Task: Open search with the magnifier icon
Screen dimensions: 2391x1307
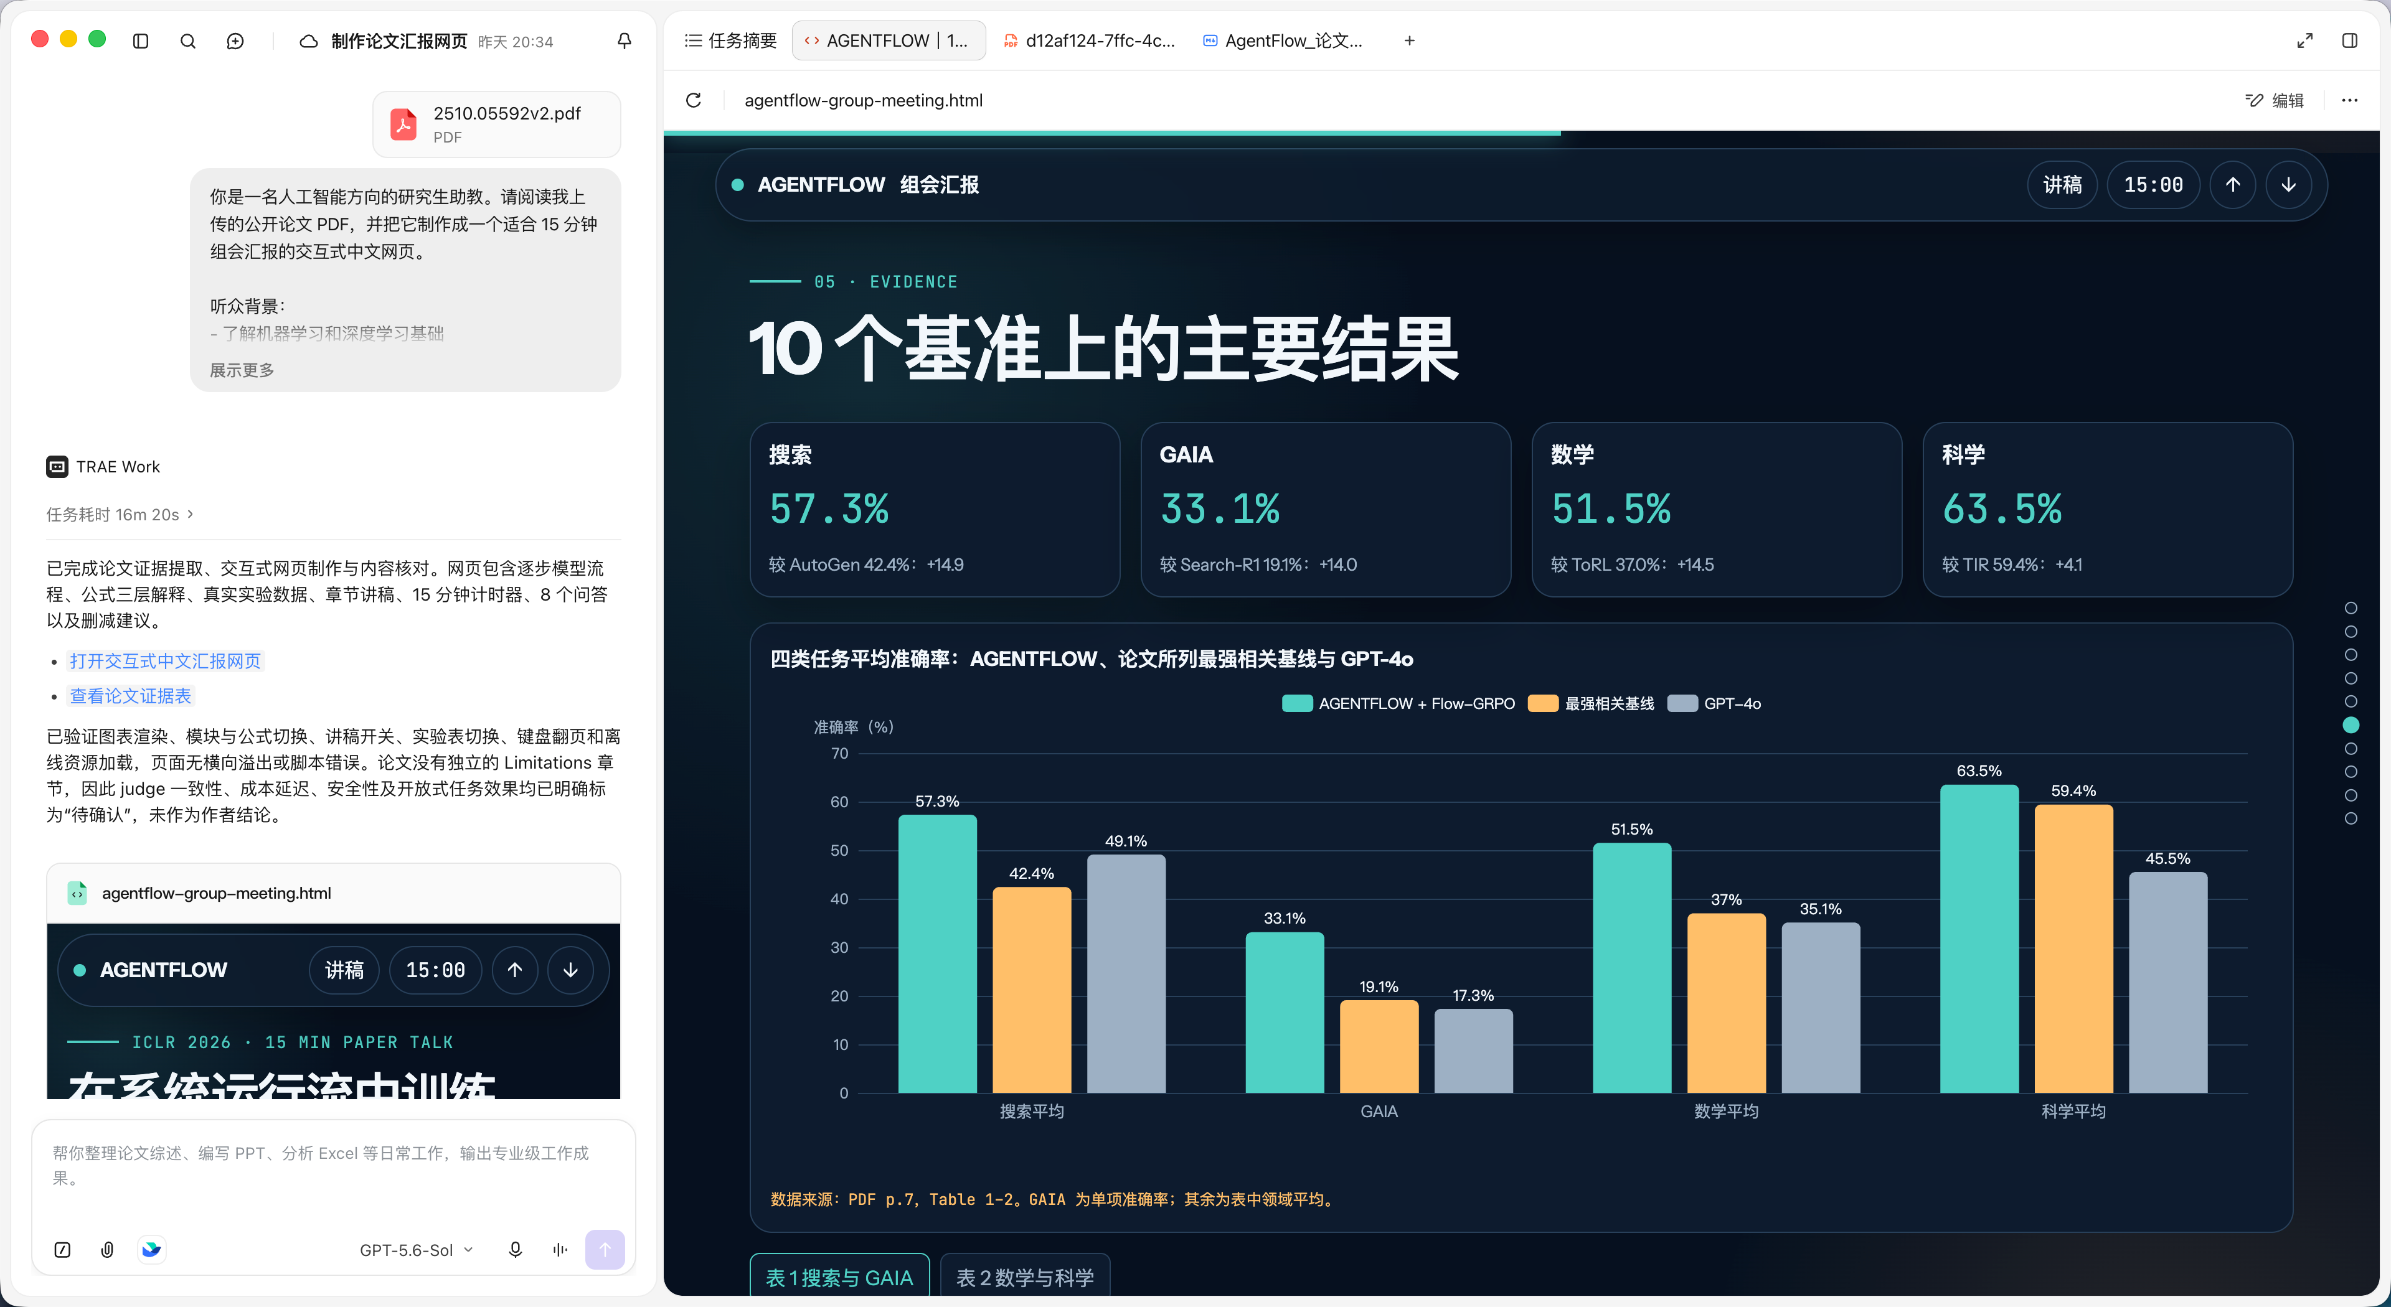Action: 187,41
